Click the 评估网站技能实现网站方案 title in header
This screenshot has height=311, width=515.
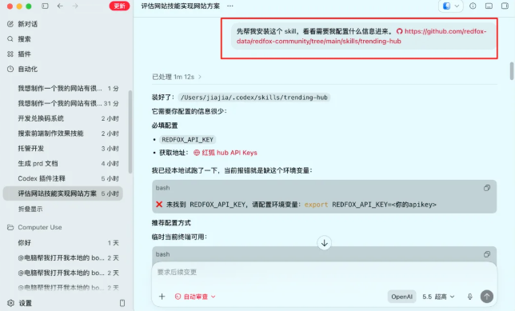coord(180,6)
